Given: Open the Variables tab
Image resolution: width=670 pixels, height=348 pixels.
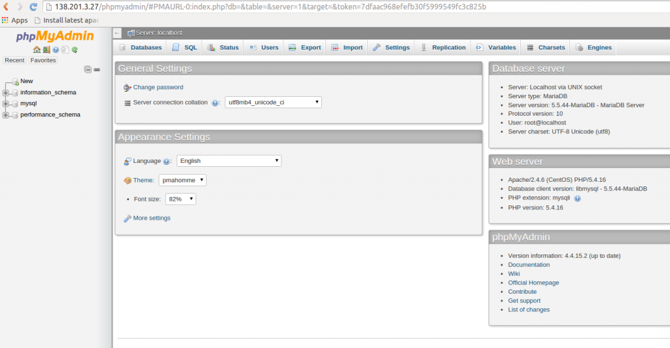Looking at the screenshot, I should (x=496, y=47).
